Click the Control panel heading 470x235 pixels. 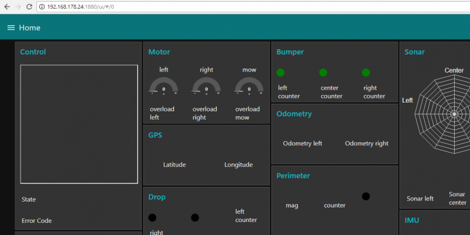click(33, 52)
